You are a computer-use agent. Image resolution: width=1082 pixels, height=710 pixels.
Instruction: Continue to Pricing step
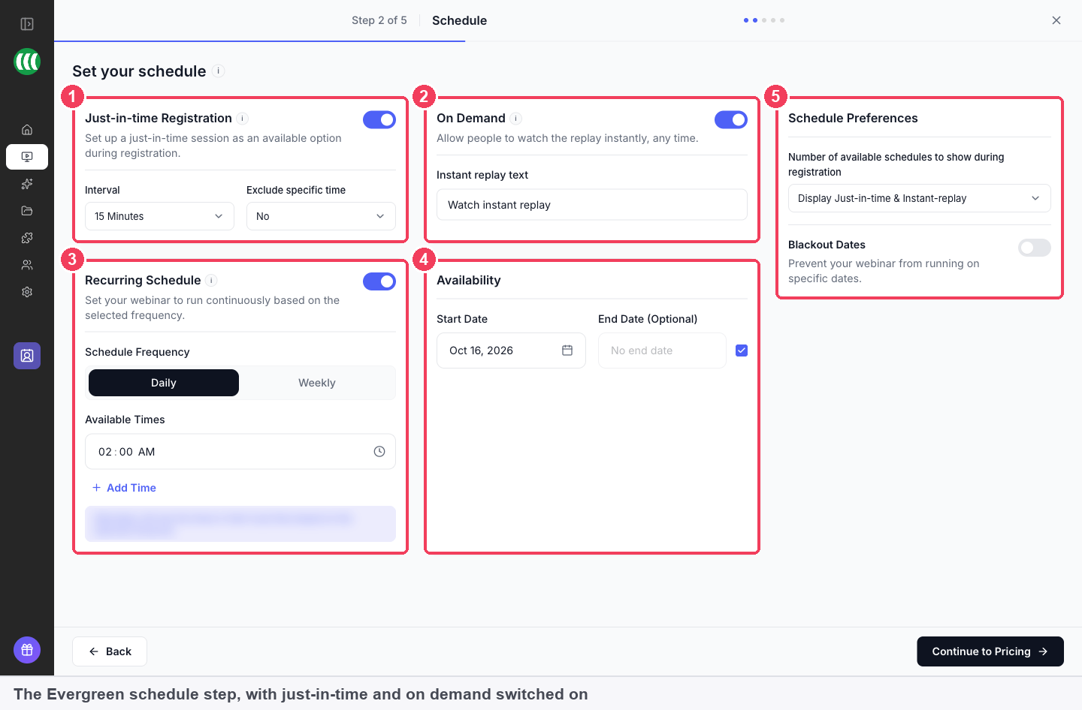tap(990, 651)
